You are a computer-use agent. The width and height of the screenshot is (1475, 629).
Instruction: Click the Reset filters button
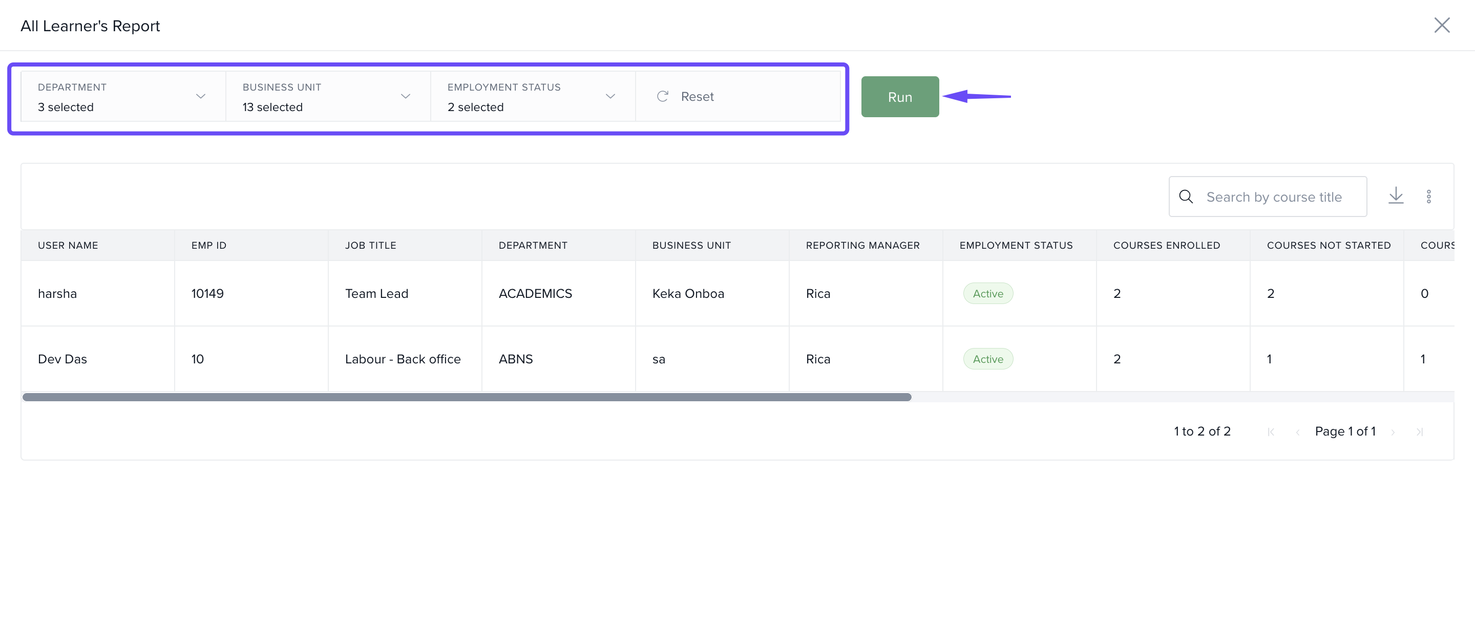(x=697, y=96)
